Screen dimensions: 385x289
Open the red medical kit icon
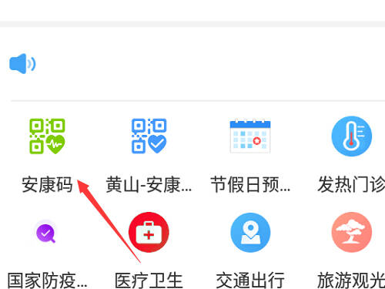coord(149,232)
